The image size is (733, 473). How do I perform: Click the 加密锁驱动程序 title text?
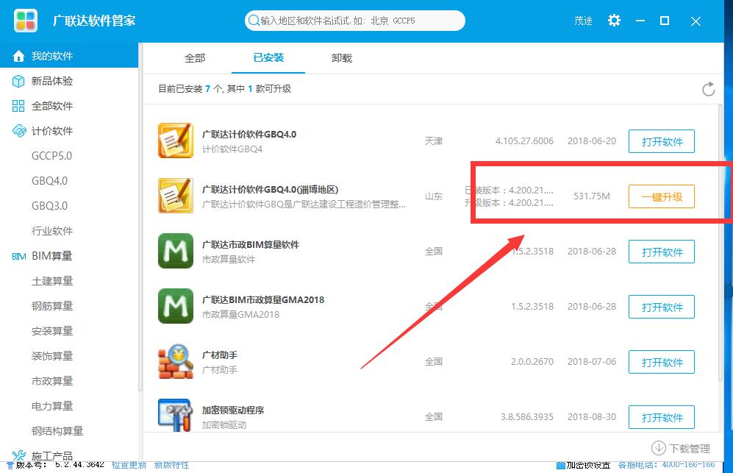pos(233,410)
